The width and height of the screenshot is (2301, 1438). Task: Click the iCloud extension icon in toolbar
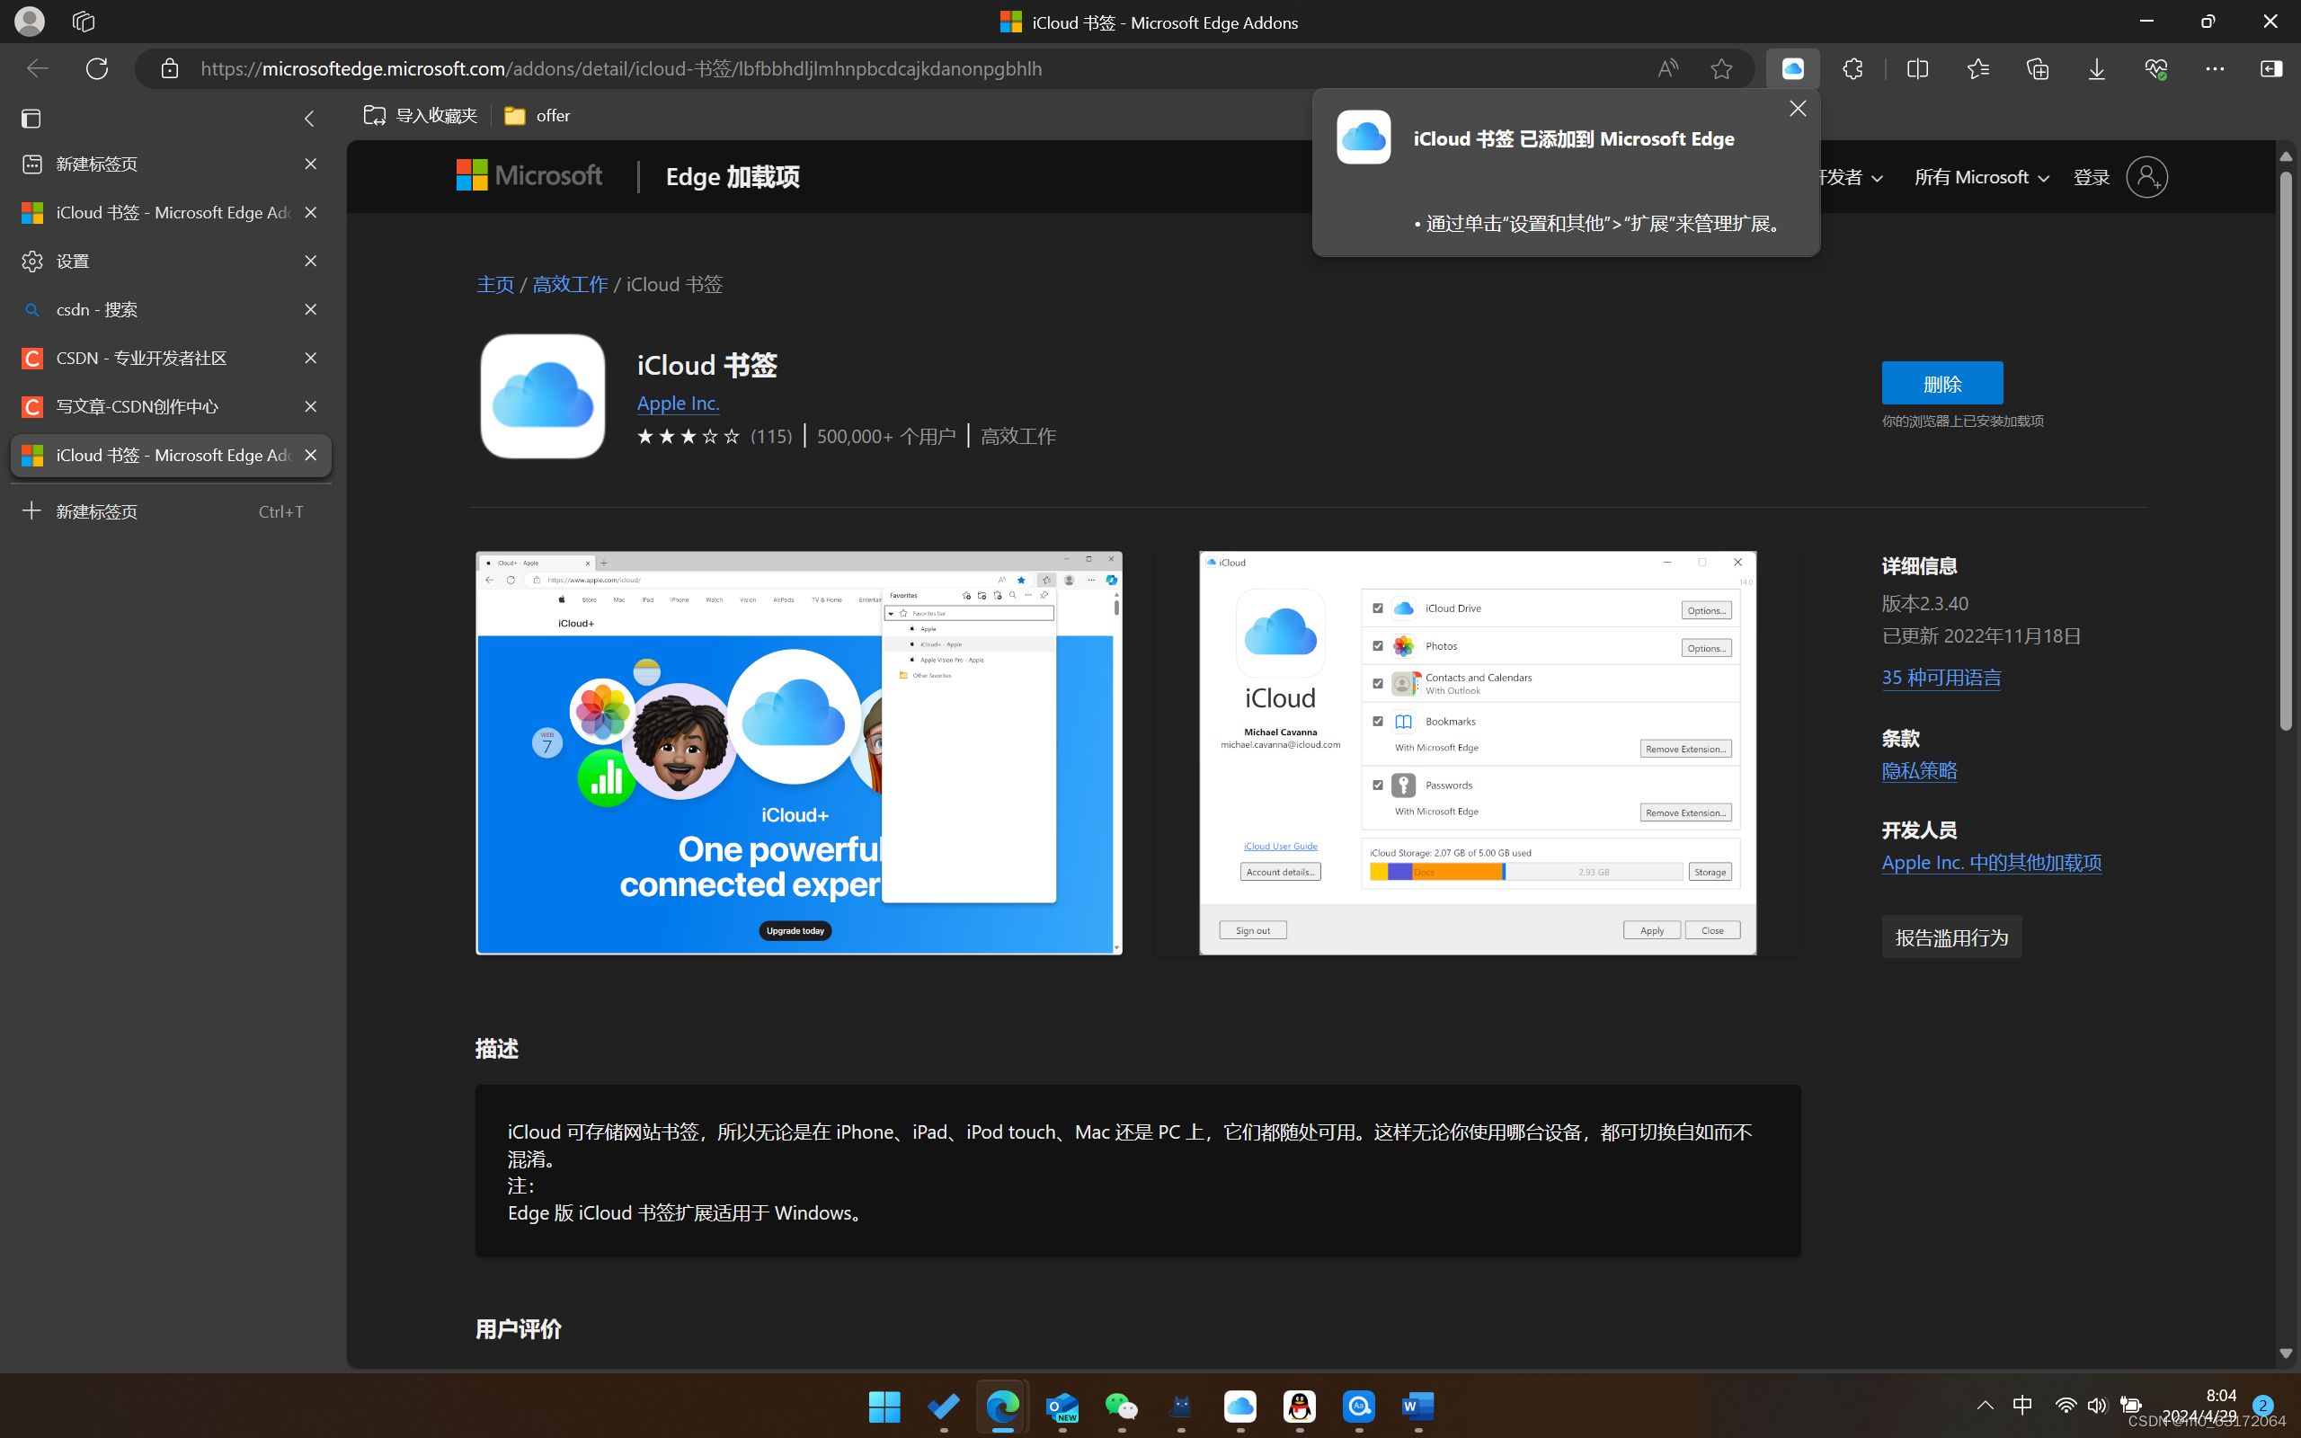[x=1792, y=68]
